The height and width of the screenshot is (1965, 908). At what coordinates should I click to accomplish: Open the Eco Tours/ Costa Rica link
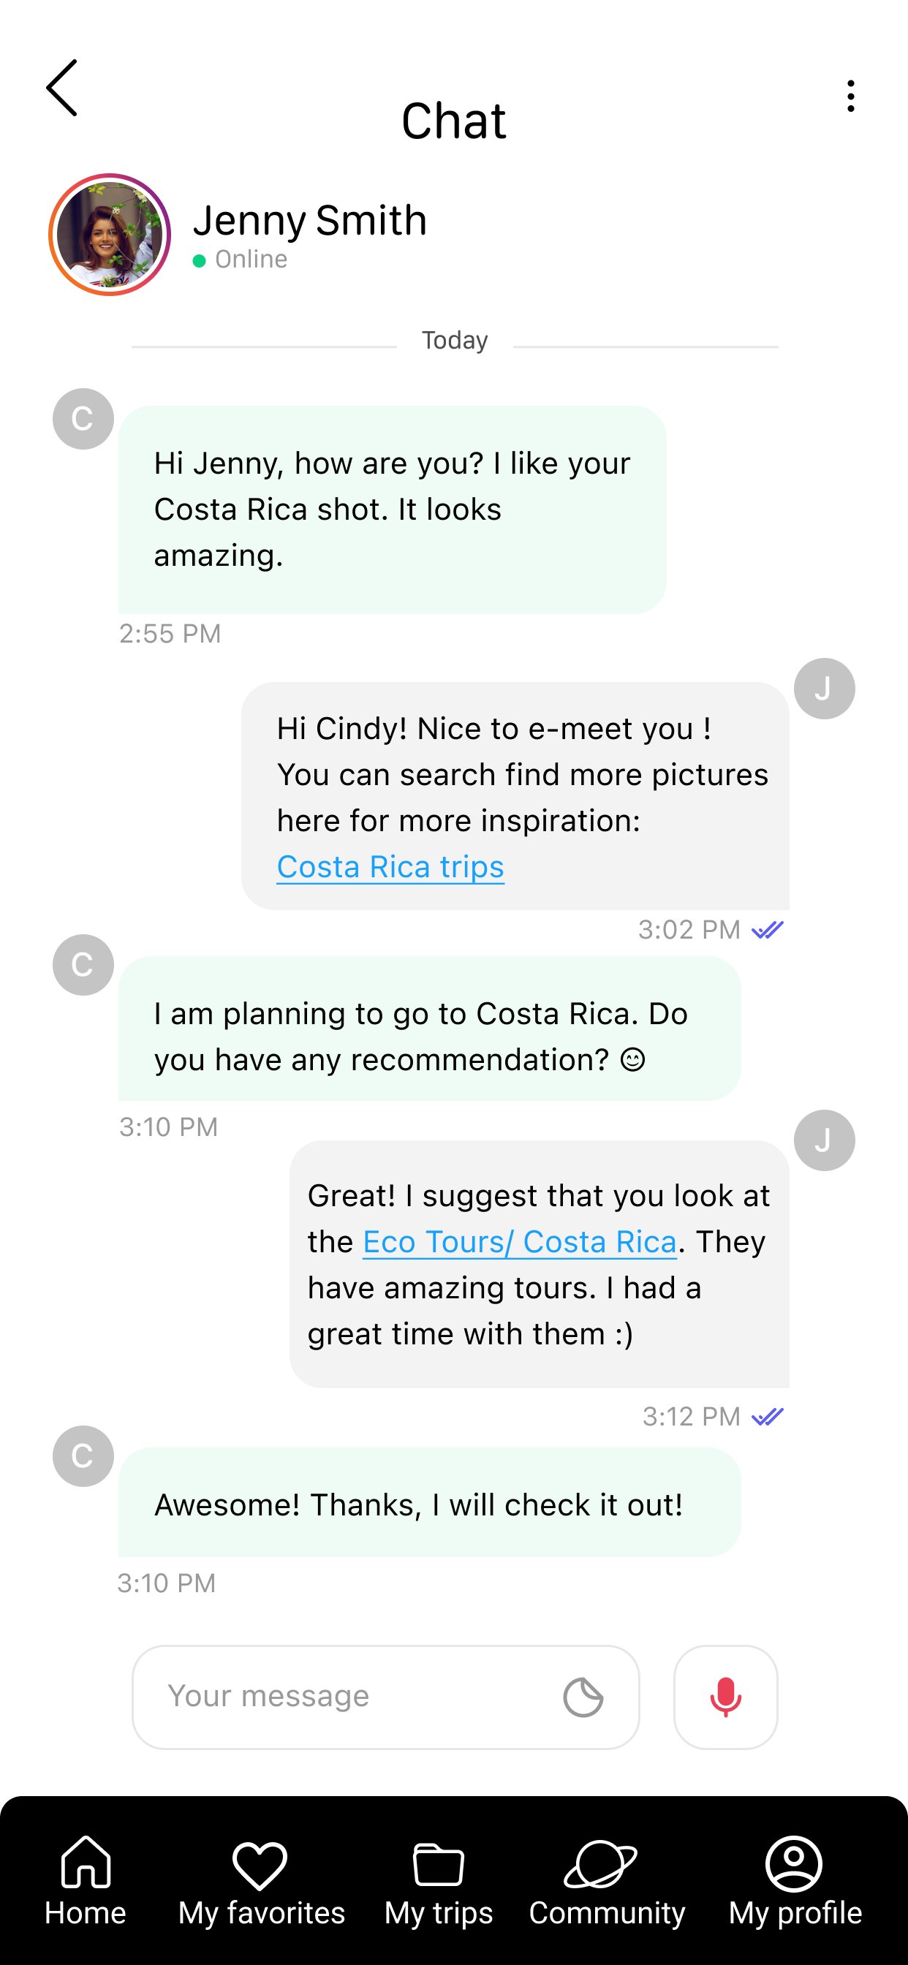520,1242
